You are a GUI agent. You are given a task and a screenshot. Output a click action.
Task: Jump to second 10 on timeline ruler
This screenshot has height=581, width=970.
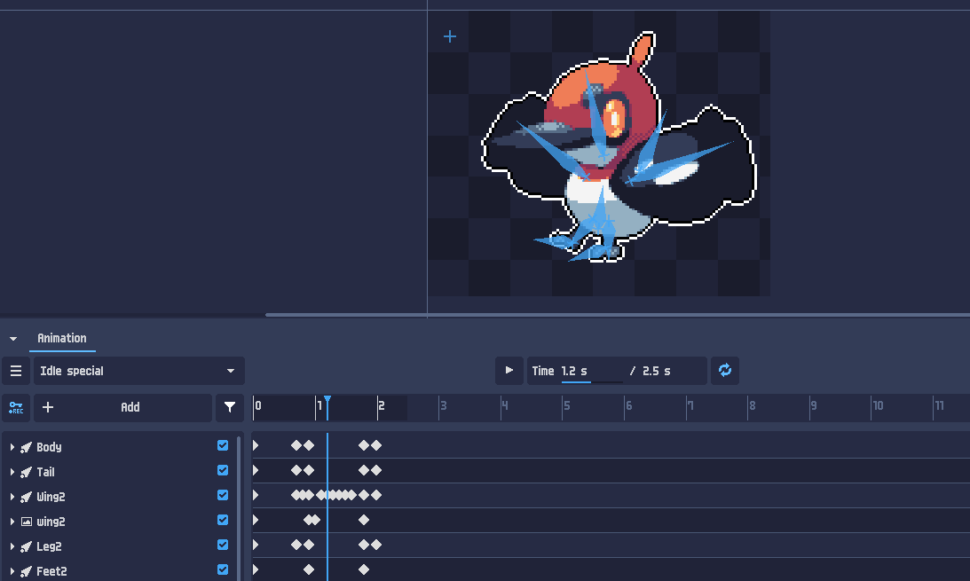click(878, 406)
